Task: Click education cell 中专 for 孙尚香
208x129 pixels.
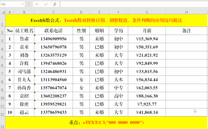Action: 118,88
